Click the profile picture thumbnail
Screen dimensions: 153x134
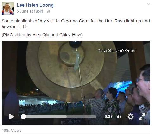pos(8,8)
